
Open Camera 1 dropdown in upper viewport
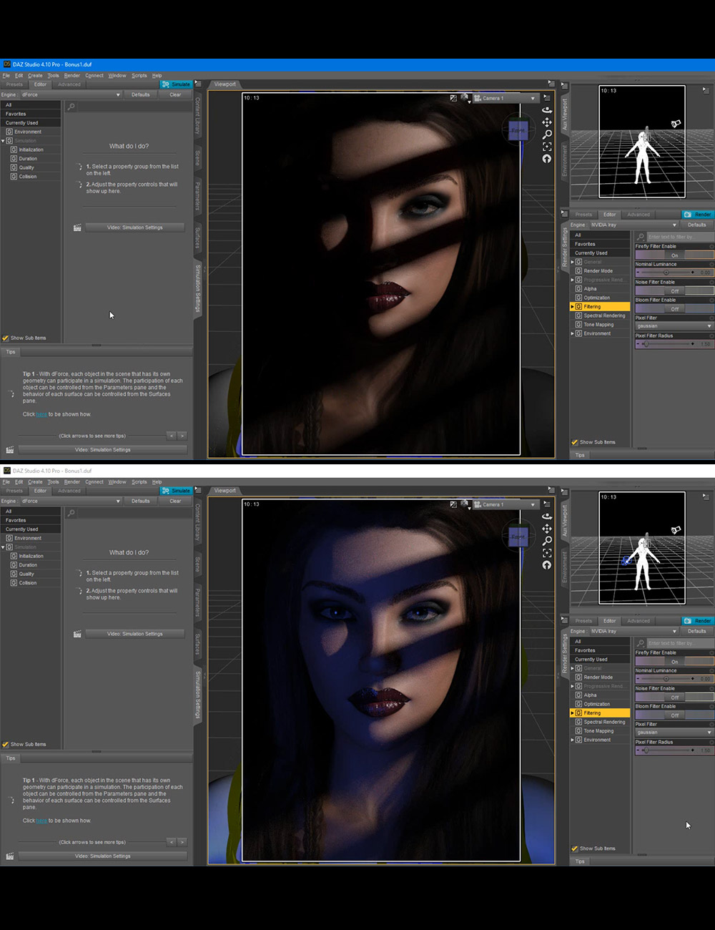(x=505, y=98)
